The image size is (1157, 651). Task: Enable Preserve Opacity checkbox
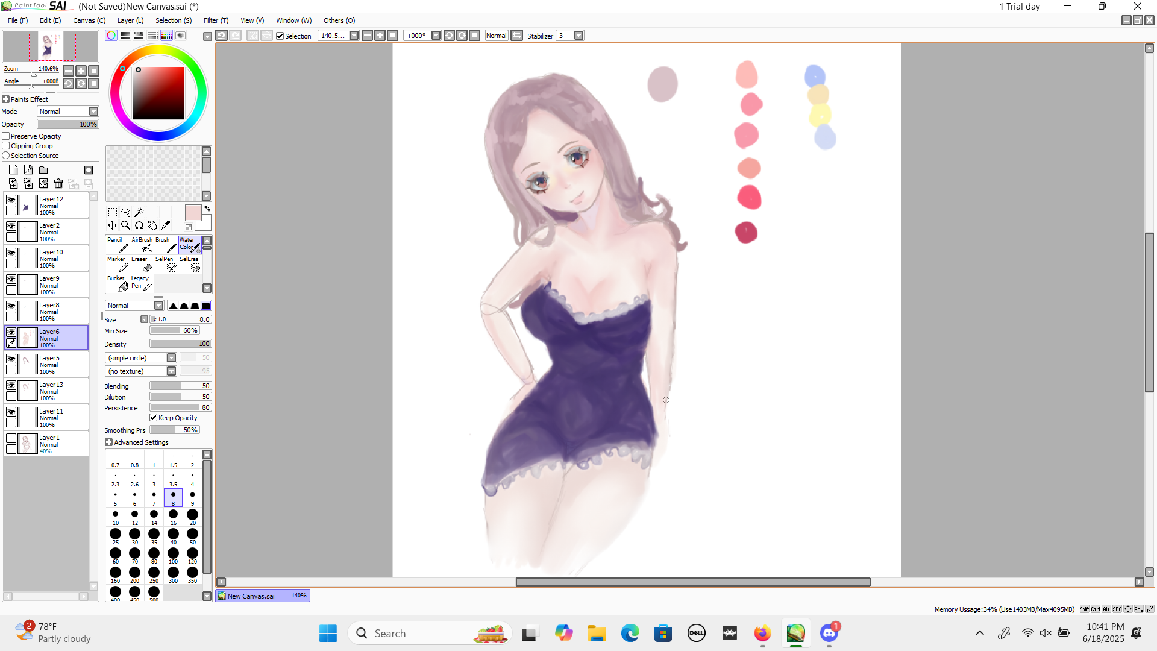pyautogui.click(x=6, y=136)
